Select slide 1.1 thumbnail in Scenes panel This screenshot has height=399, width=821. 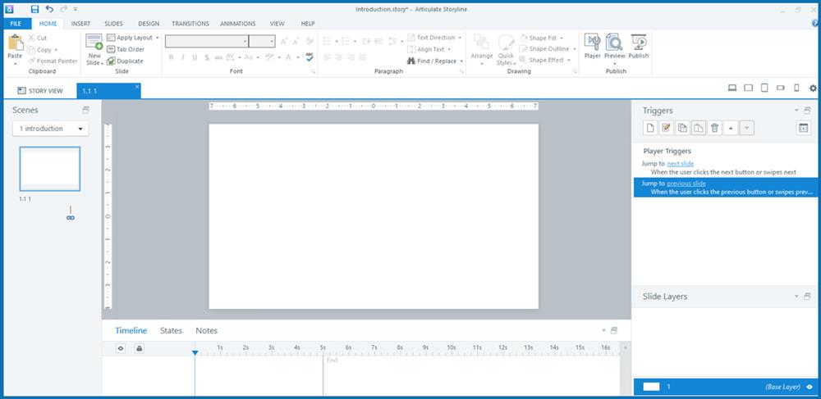tap(50, 169)
